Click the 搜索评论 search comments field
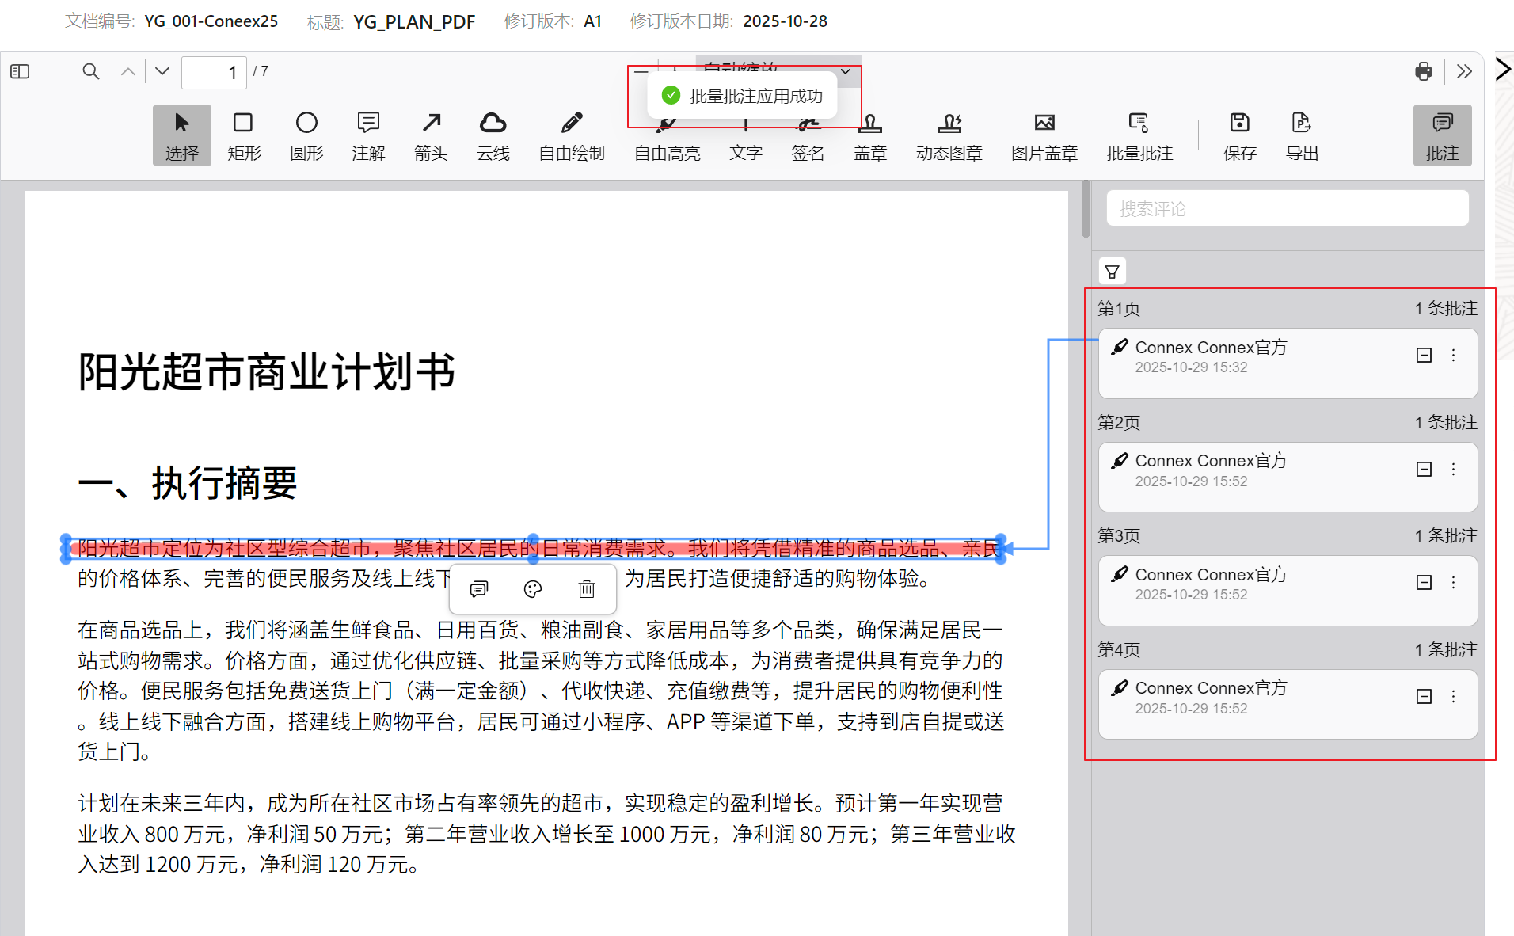1514x936 pixels. point(1287,209)
